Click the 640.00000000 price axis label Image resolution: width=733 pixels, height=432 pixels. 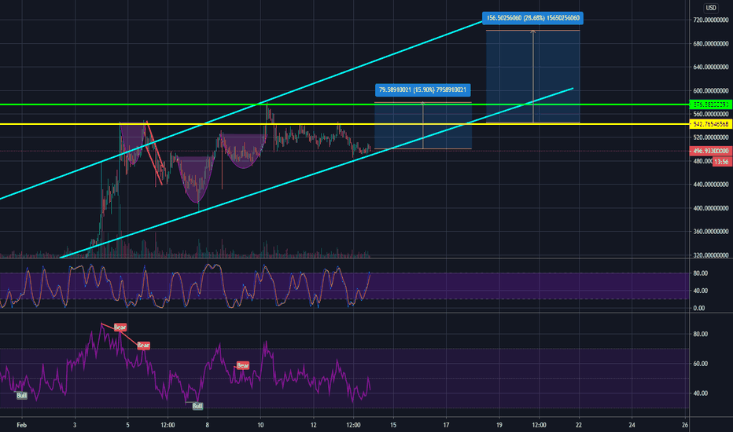tap(710, 67)
